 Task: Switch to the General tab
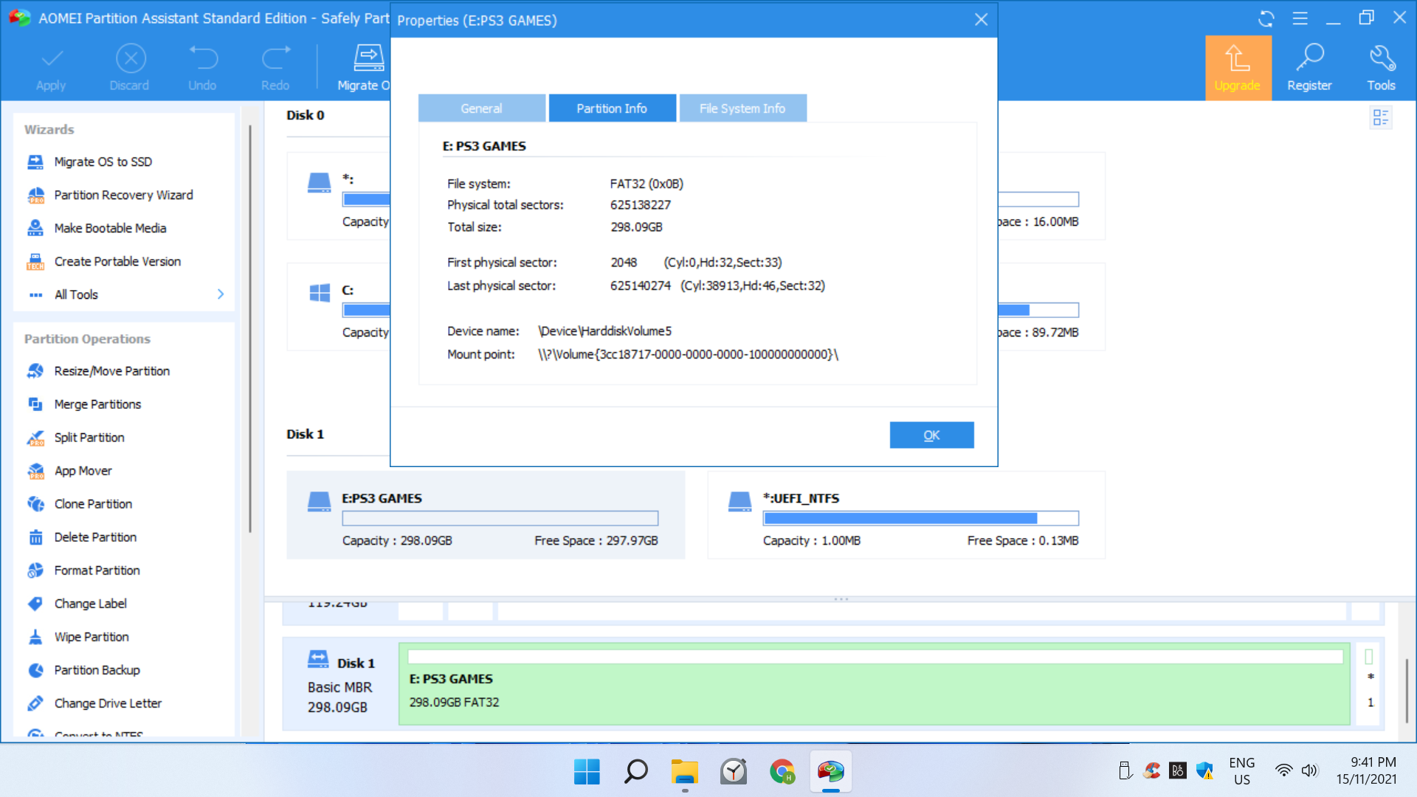[x=482, y=108]
